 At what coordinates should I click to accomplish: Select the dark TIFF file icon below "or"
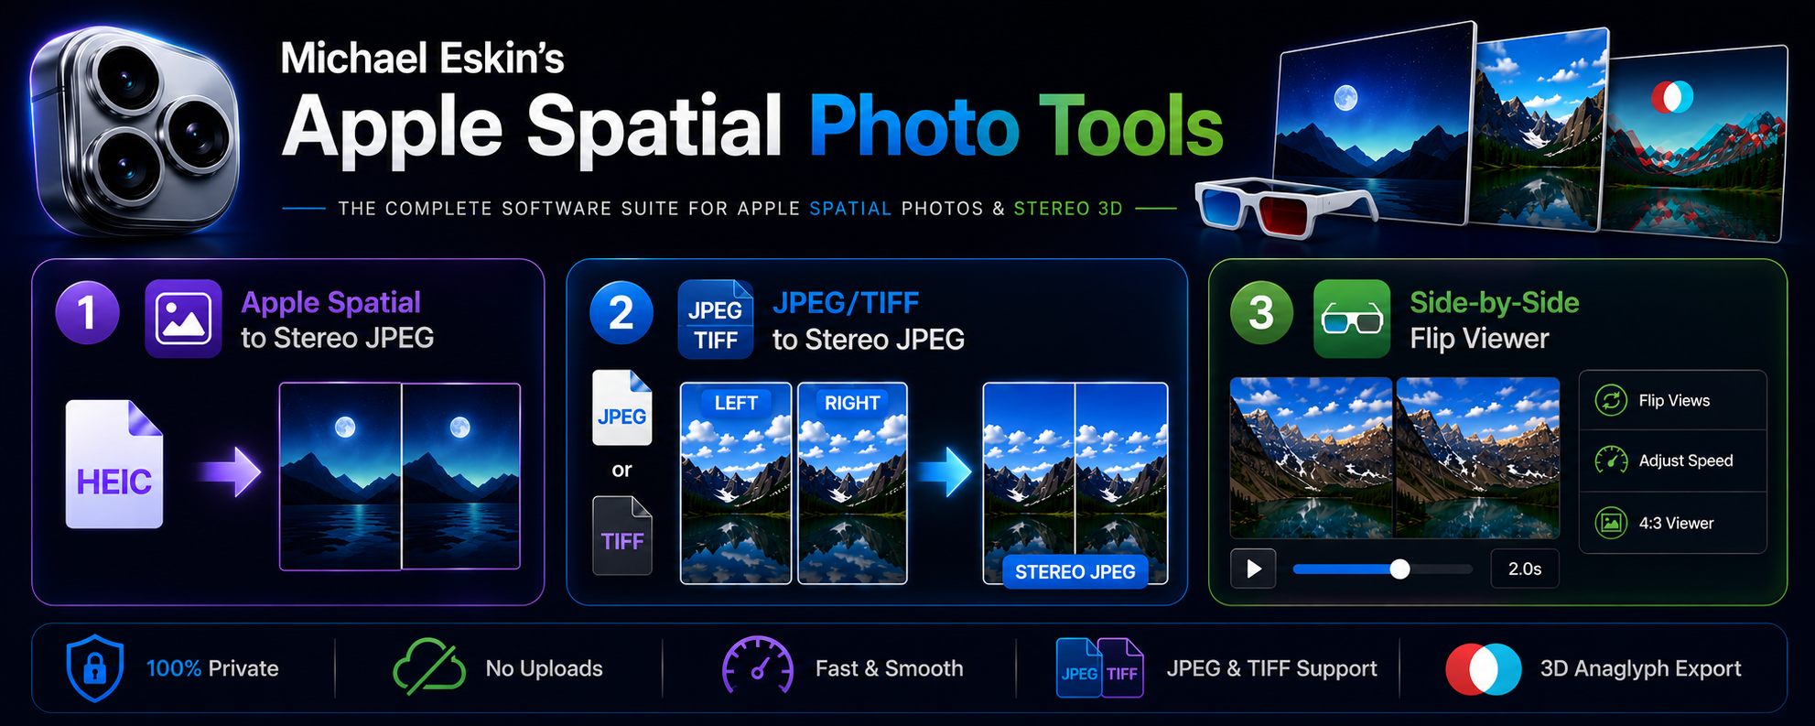point(622,536)
